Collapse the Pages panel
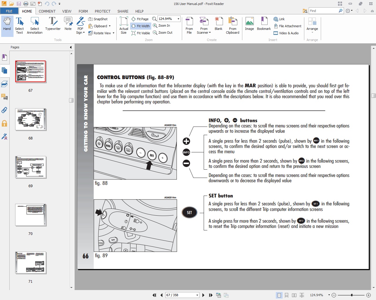Image resolution: width=376 pixels, height=300 pixels. pos(71,47)
